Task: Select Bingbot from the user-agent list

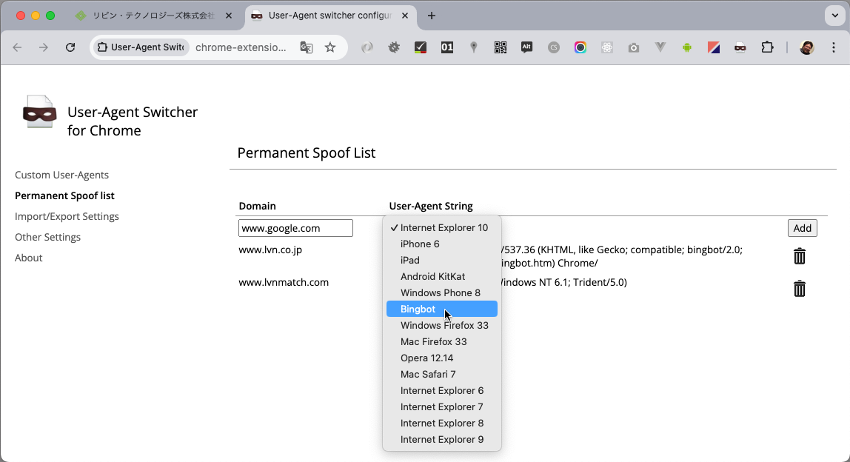Action: point(418,309)
